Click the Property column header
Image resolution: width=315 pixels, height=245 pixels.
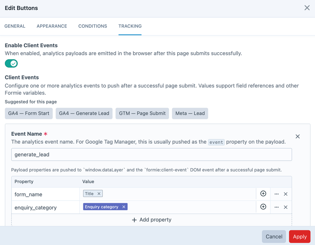(x=24, y=182)
